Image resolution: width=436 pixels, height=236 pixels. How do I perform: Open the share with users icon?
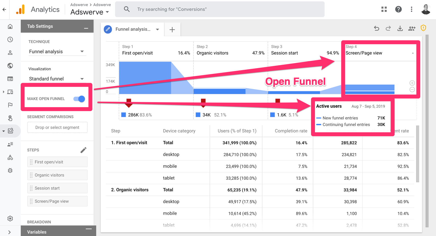412,28
